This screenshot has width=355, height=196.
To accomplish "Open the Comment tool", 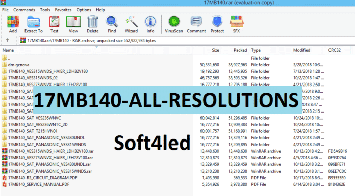I will click(x=196, y=24).
